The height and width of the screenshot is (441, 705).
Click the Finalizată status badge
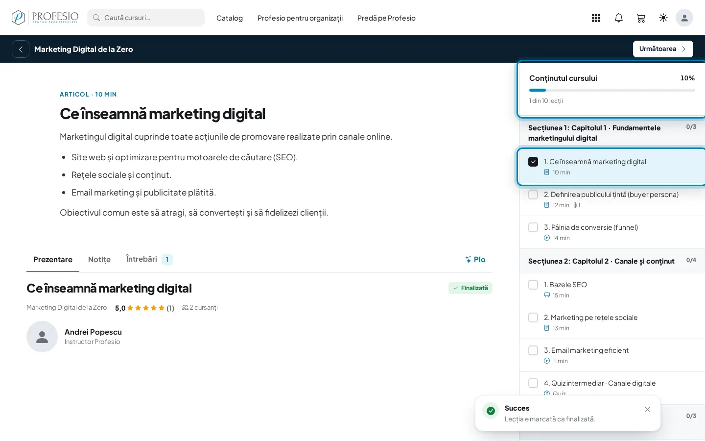[470, 288]
